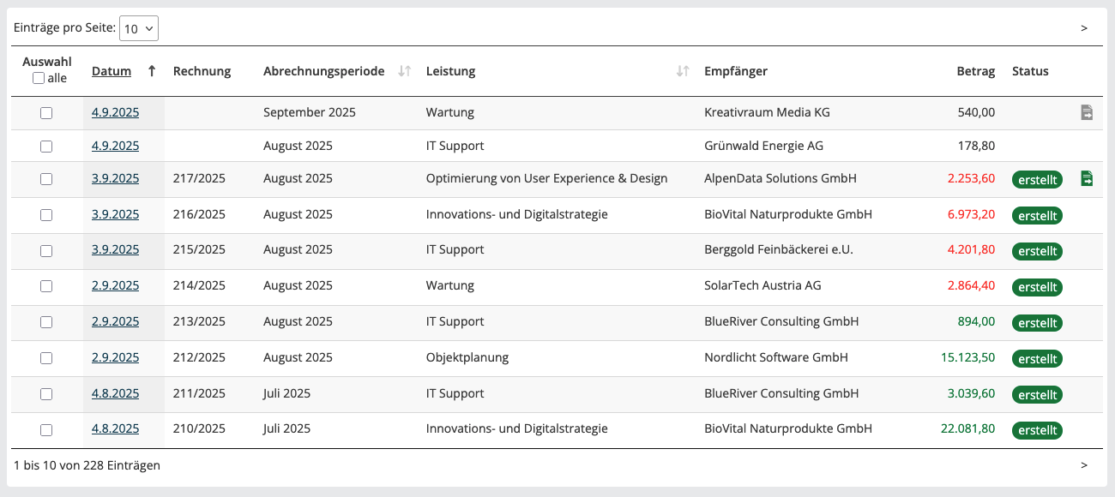Viewport: 1115px width, 497px height.
Task: Click the Abrechnungsperiode column header
Action: coord(323,71)
